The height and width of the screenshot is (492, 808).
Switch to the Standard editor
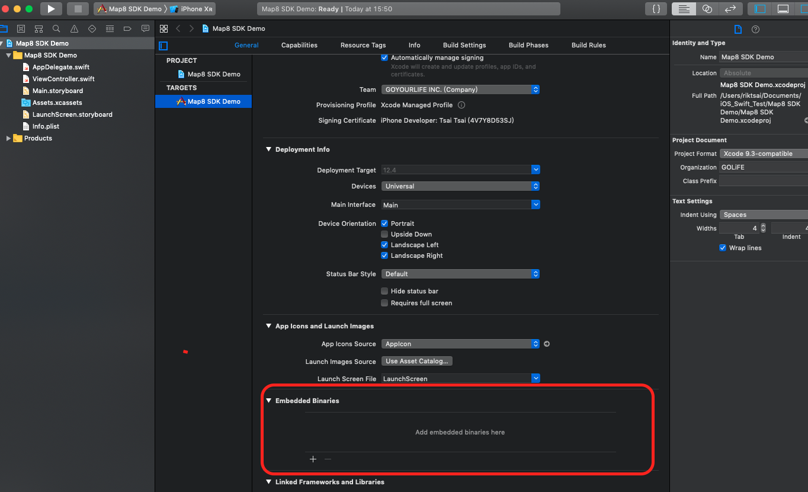coord(684,9)
